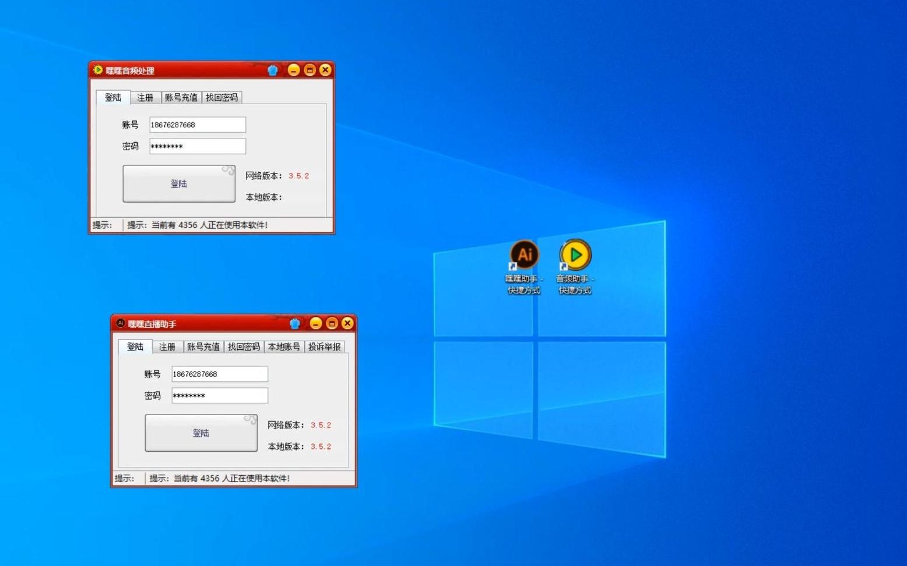Maximize the 嘿嘿直播助手 window

point(332,324)
